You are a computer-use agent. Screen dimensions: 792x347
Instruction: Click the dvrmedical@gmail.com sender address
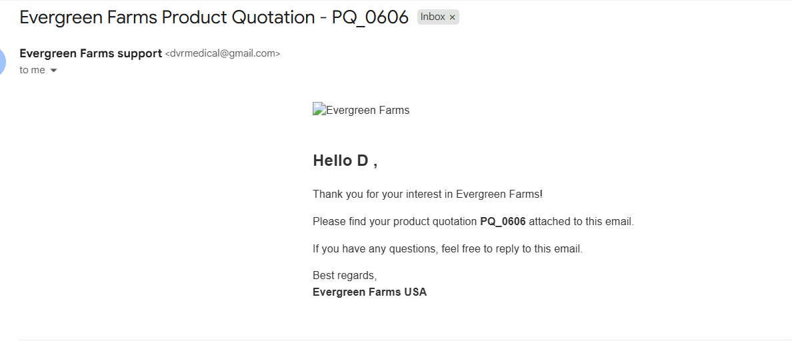click(x=223, y=54)
